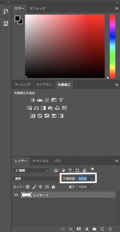Switch to the 色調補正 tab
The height and width of the screenshot is (232, 120).
64,85
